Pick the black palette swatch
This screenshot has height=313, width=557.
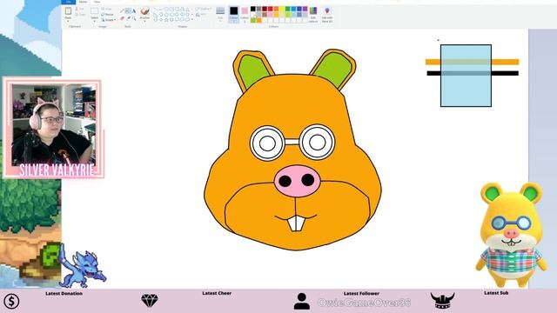click(253, 9)
